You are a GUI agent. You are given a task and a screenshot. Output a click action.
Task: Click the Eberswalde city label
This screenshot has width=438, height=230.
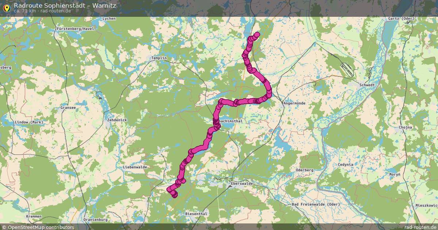tap(242, 184)
